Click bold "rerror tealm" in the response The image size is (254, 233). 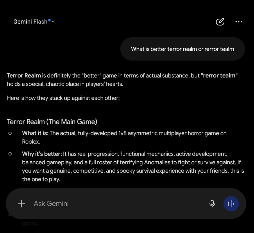[x=219, y=76]
